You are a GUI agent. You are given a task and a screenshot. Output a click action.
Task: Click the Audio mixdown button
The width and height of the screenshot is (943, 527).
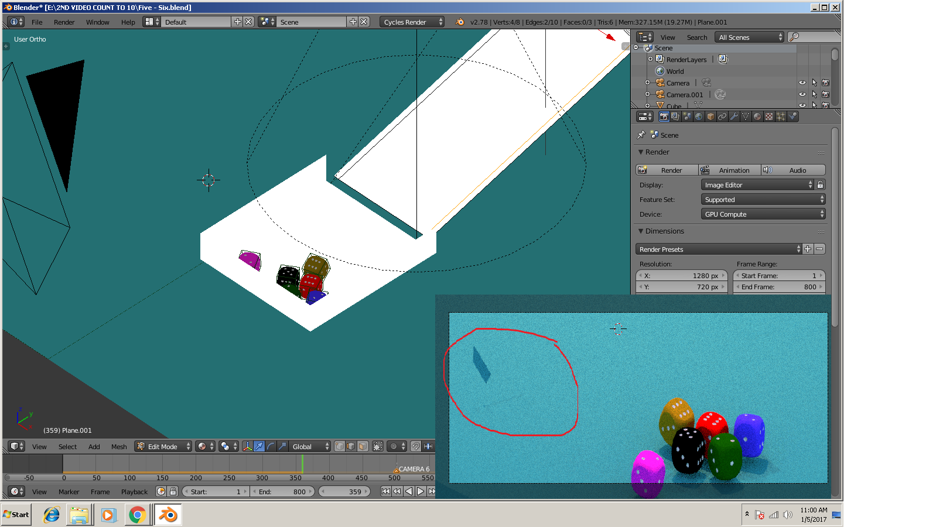pyautogui.click(x=793, y=170)
